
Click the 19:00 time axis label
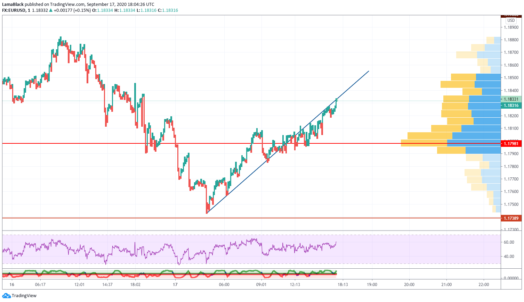pyautogui.click(x=372, y=285)
